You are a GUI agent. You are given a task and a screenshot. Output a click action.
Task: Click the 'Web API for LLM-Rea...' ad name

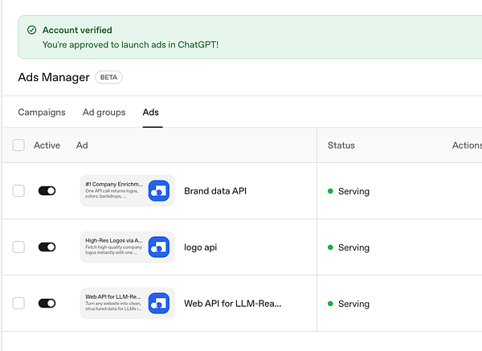232,304
